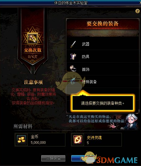Click the equipment slot in the hexagram
This screenshot has width=141, height=166.
tap(33, 38)
